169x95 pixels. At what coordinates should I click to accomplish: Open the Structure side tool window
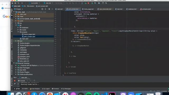[12, 43]
